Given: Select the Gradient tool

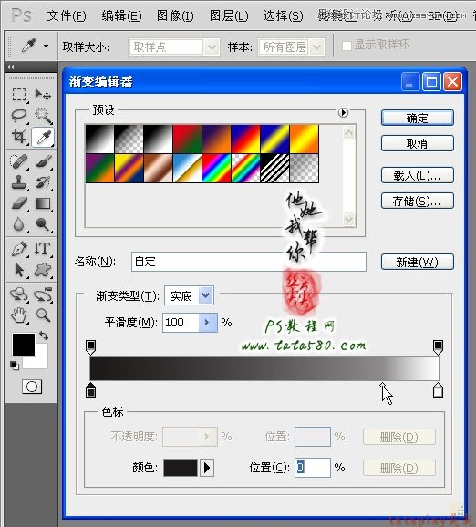Looking at the screenshot, I should pos(44,203).
